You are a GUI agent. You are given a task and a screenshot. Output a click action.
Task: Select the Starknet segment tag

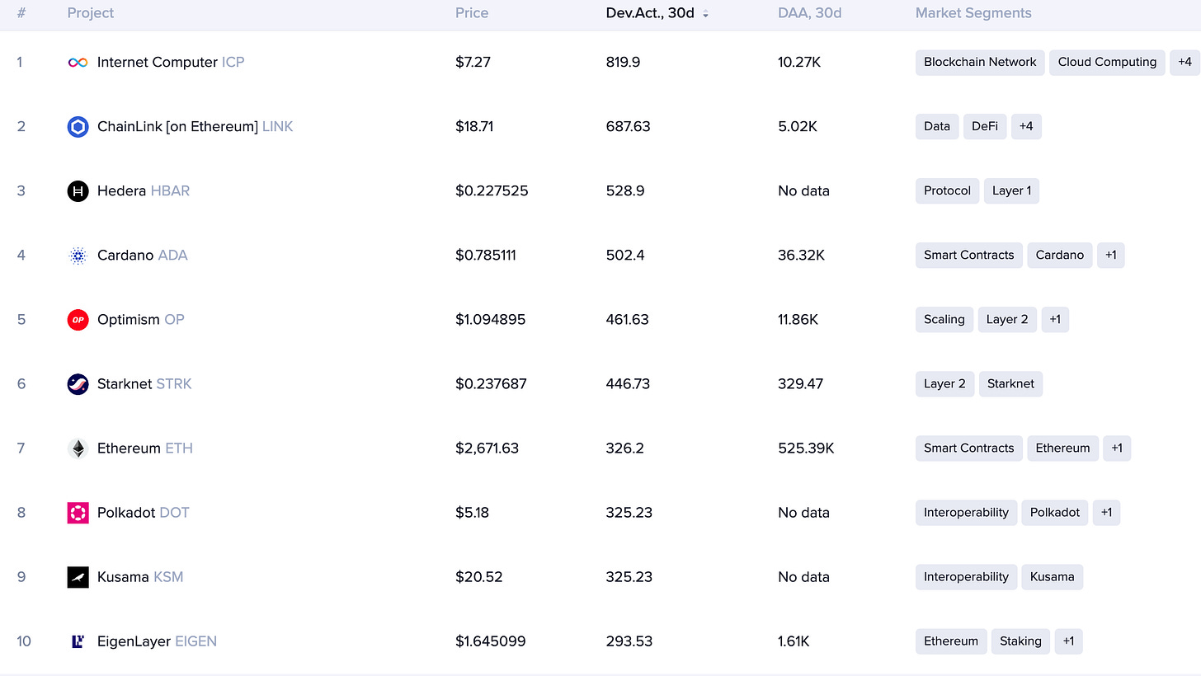[1010, 384]
